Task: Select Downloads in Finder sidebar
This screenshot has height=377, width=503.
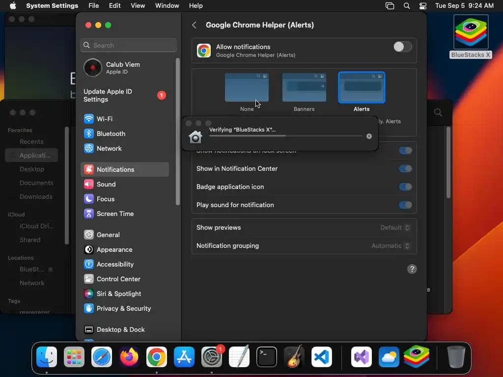Action: point(35,197)
